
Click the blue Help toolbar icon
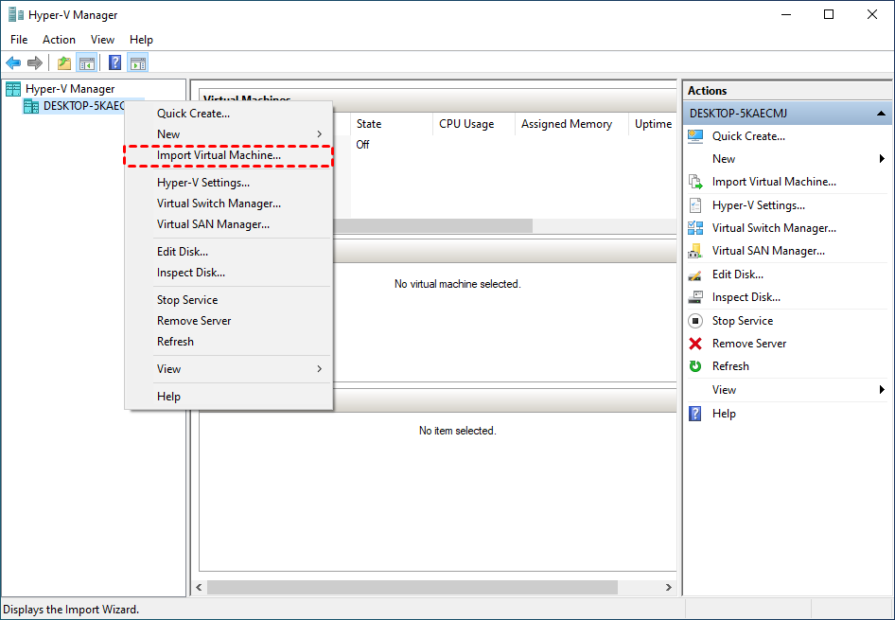(114, 62)
